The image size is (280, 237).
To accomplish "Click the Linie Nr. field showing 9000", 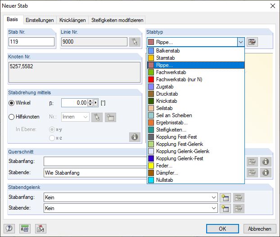I will (x=94, y=42).
